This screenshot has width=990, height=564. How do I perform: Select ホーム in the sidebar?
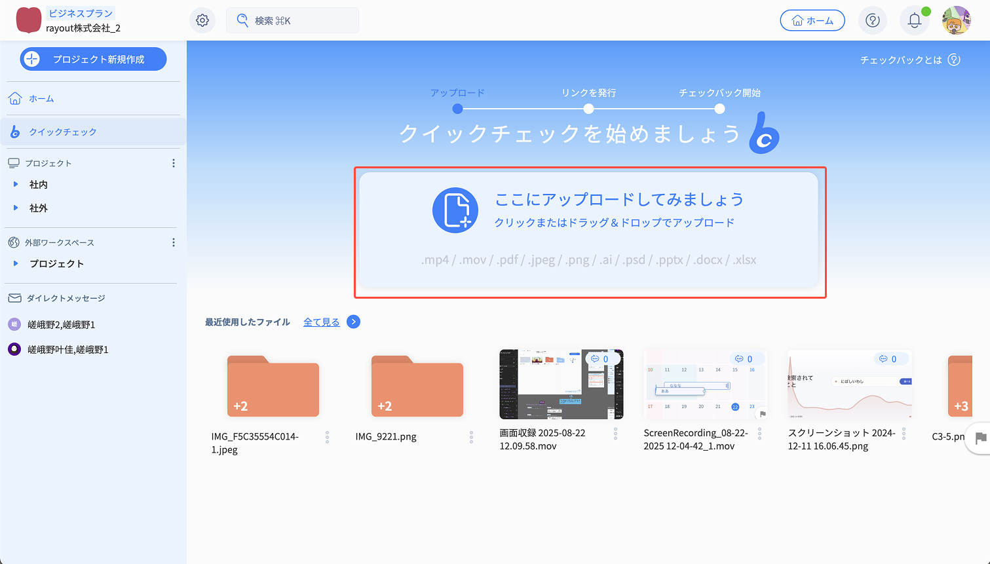click(41, 98)
